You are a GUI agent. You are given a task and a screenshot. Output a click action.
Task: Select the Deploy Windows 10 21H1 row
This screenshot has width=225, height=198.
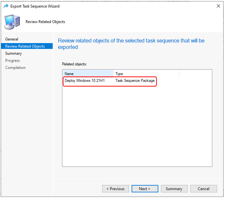pos(85,80)
